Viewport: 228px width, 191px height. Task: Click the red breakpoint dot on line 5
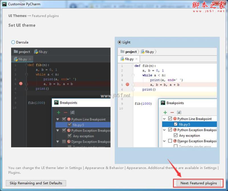(x=127, y=85)
